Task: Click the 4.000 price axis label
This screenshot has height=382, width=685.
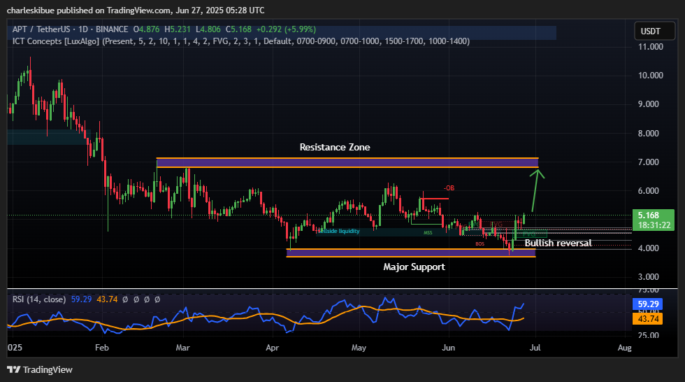Action: click(649, 248)
